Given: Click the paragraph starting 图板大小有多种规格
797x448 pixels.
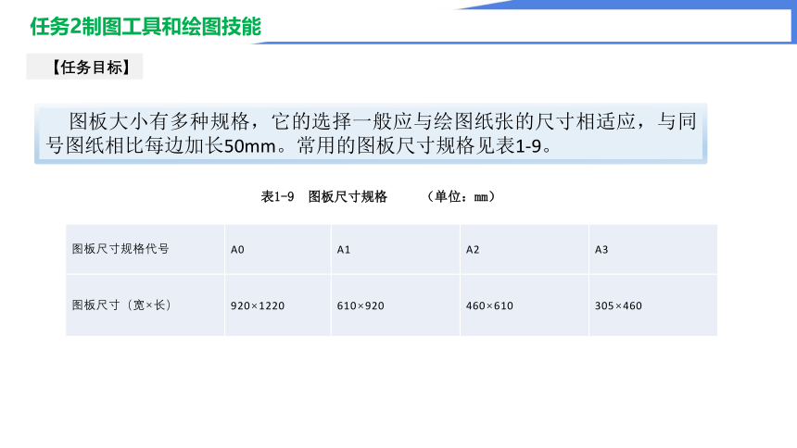Looking at the screenshot, I should (x=371, y=133).
